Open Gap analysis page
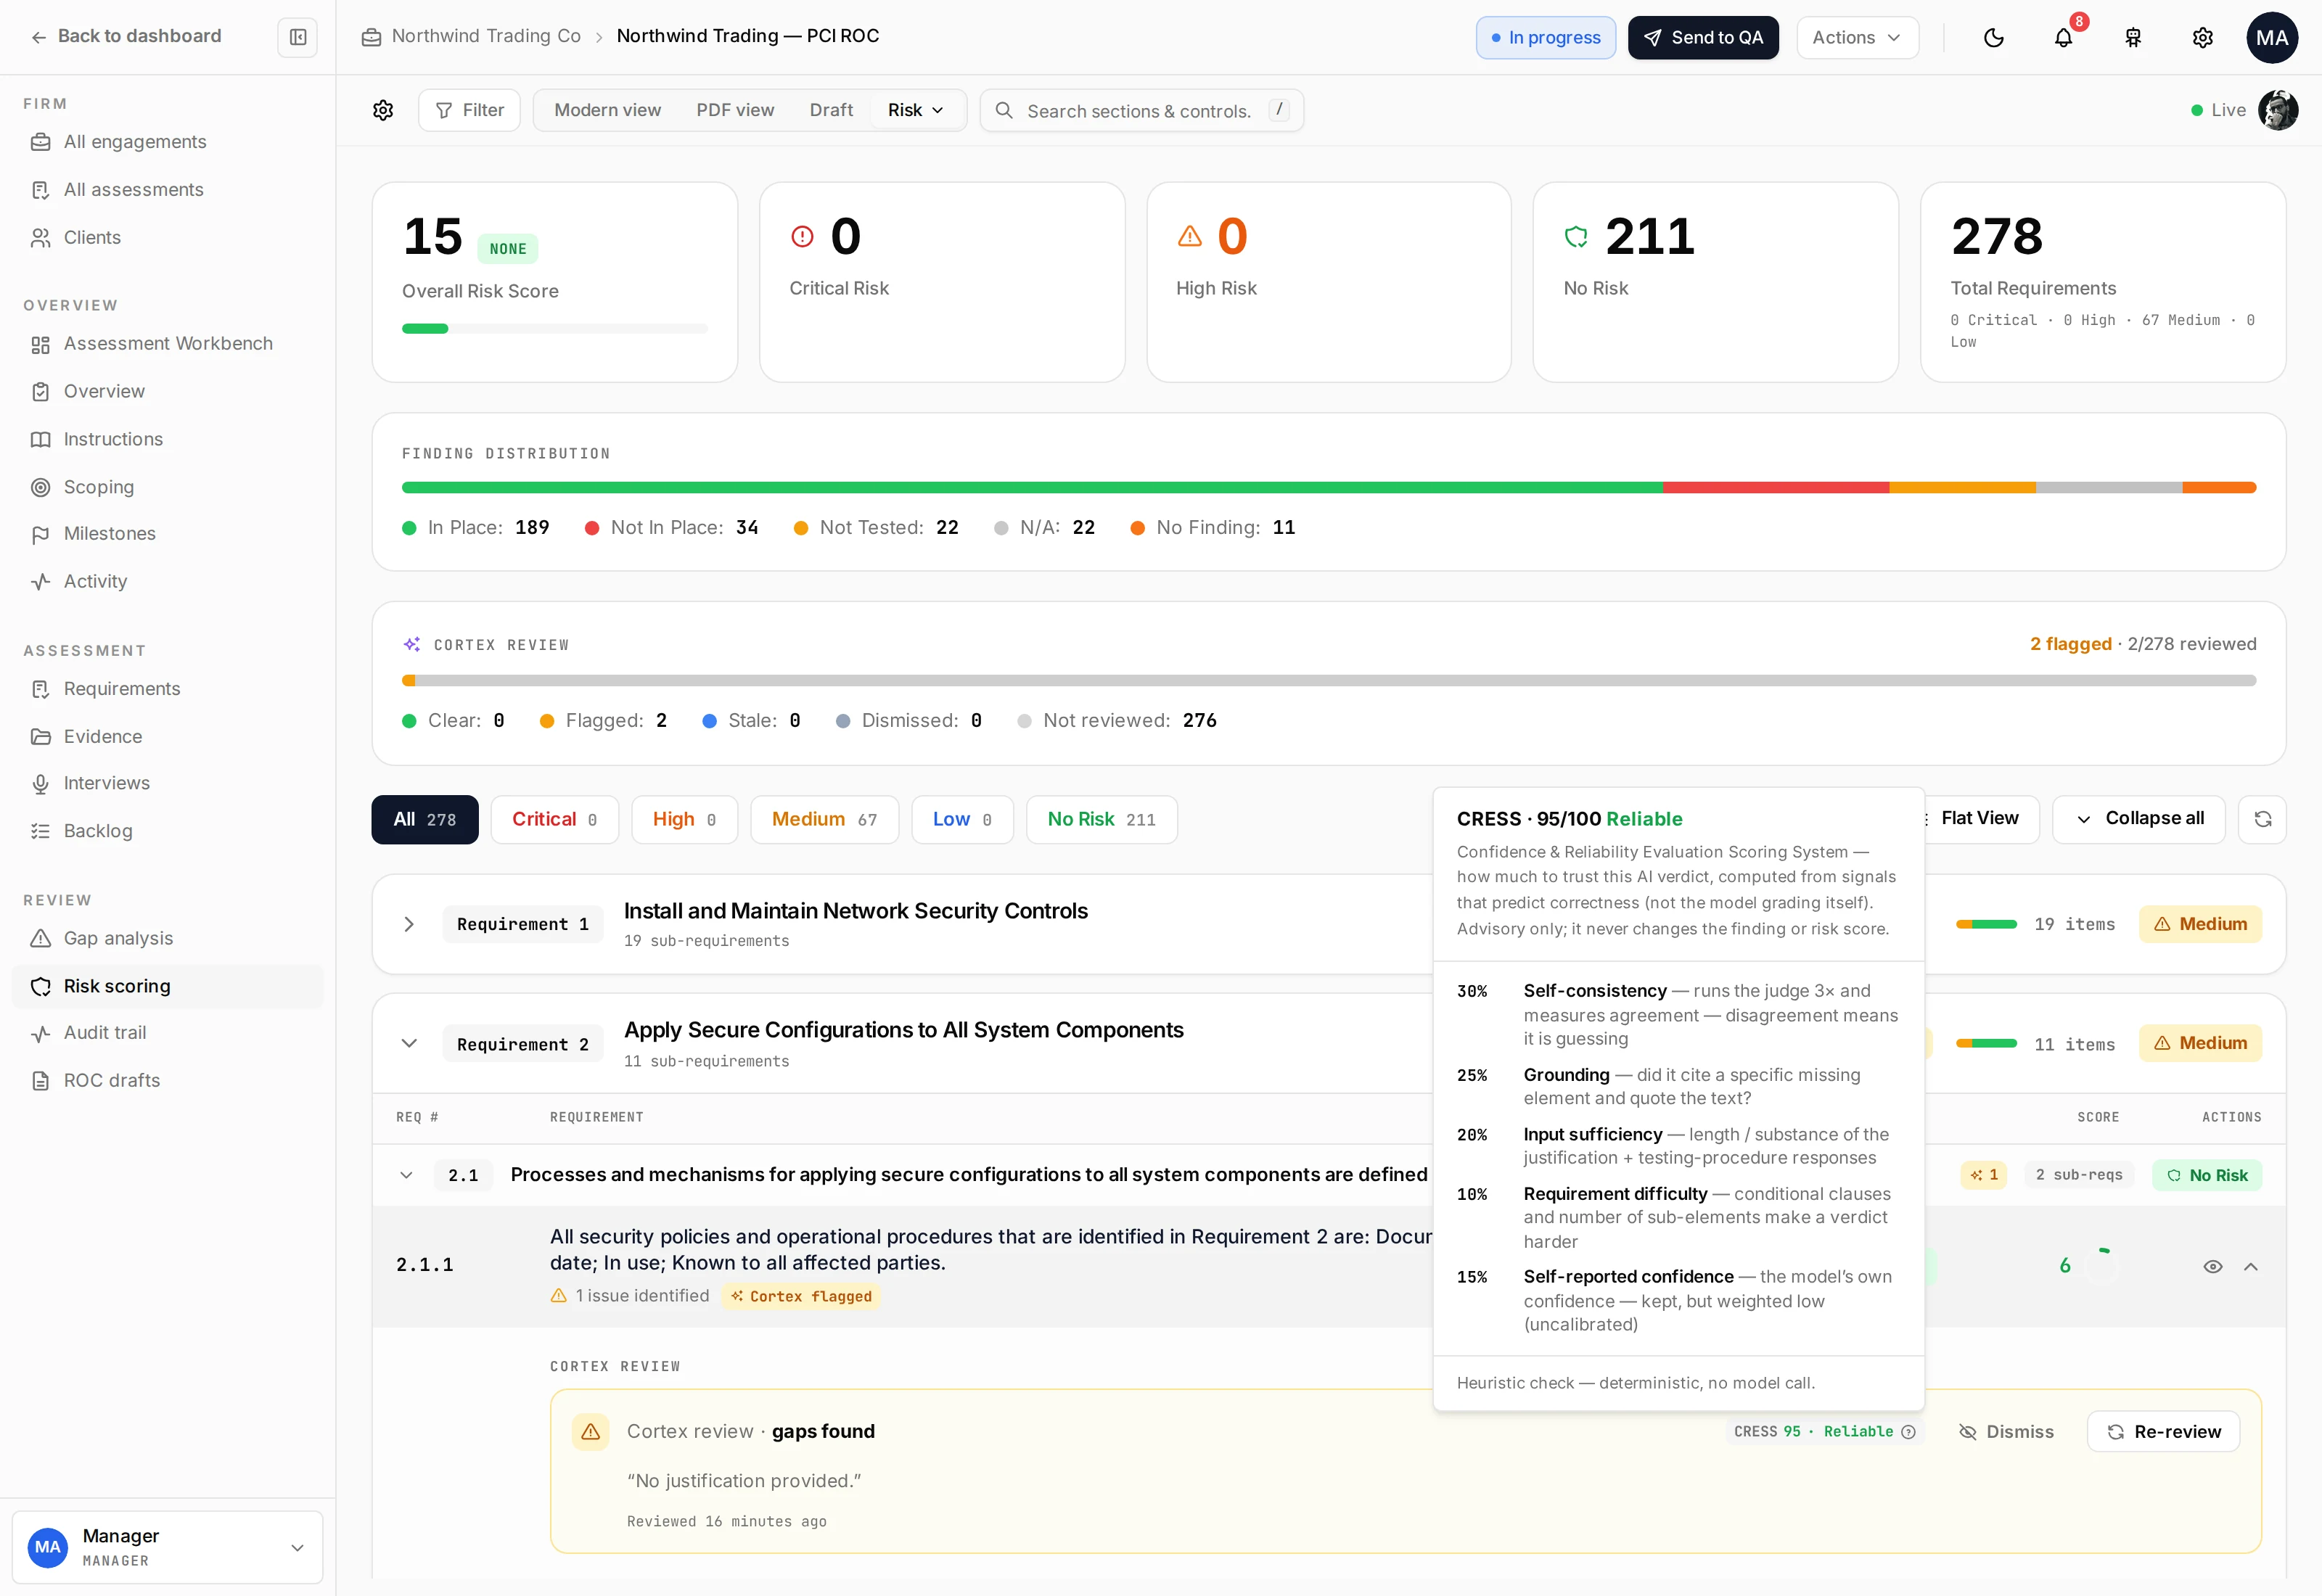The image size is (2322, 1596). coord(168,939)
